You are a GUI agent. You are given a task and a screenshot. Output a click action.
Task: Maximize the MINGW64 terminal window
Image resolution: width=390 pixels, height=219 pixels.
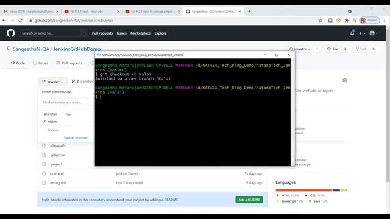coord(277,55)
